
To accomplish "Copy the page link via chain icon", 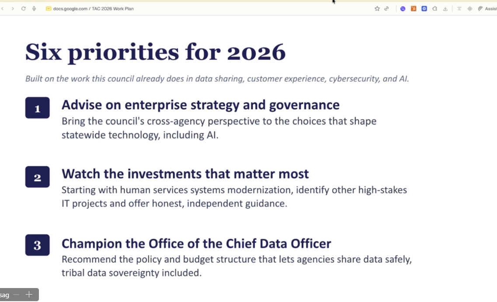I will click(x=386, y=9).
